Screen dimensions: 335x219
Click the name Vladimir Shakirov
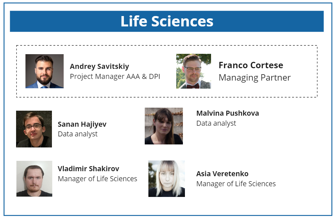[88, 169]
